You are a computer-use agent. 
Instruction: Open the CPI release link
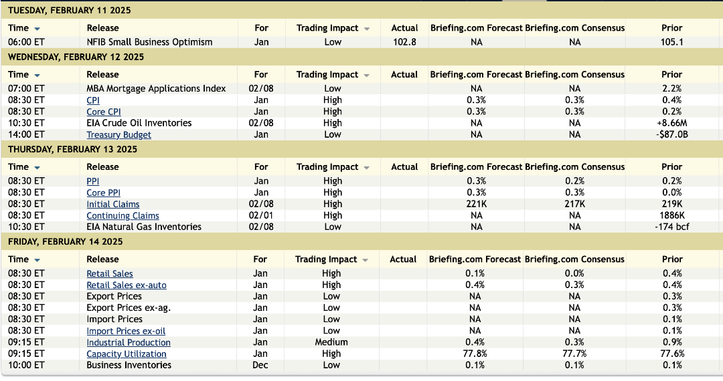pyautogui.click(x=93, y=100)
